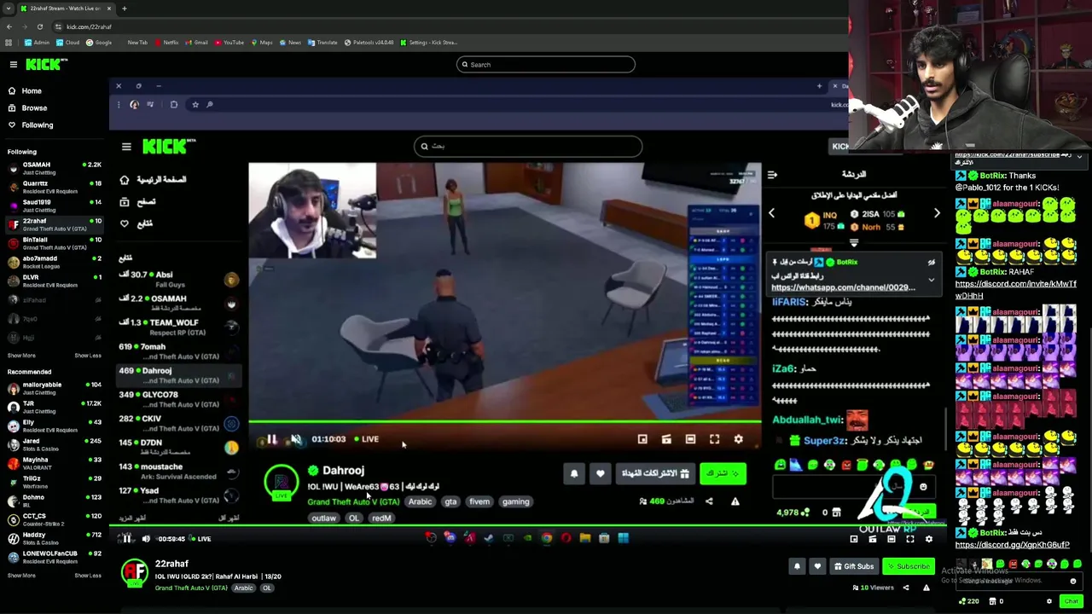Expand Following list with Show More
Image resolution: width=1092 pixels, height=614 pixels.
pyautogui.click(x=21, y=356)
